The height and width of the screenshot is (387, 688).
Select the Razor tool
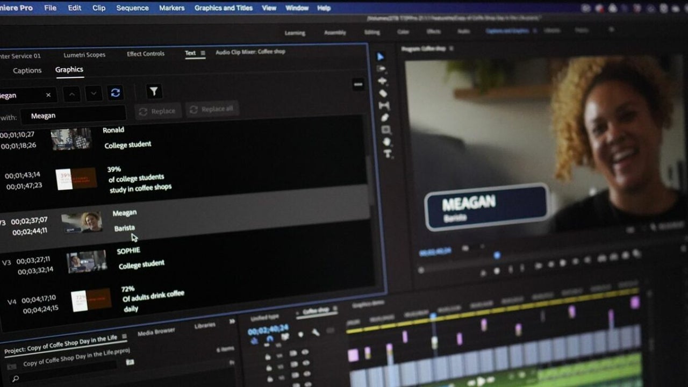(384, 92)
